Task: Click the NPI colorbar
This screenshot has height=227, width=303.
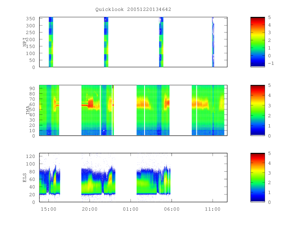Action: (x=258, y=42)
